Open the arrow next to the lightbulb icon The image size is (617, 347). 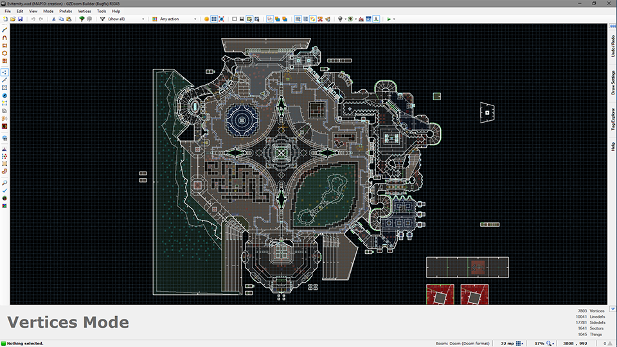(x=346, y=19)
